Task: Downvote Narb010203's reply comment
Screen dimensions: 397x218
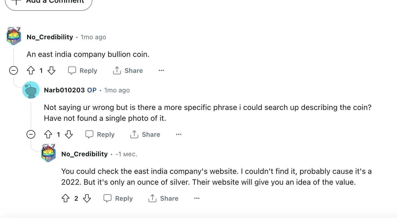Action: pos(69,135)
